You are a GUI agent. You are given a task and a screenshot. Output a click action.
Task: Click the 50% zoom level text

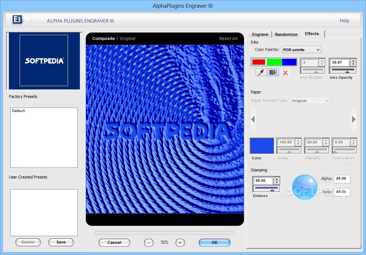point(165,242)
